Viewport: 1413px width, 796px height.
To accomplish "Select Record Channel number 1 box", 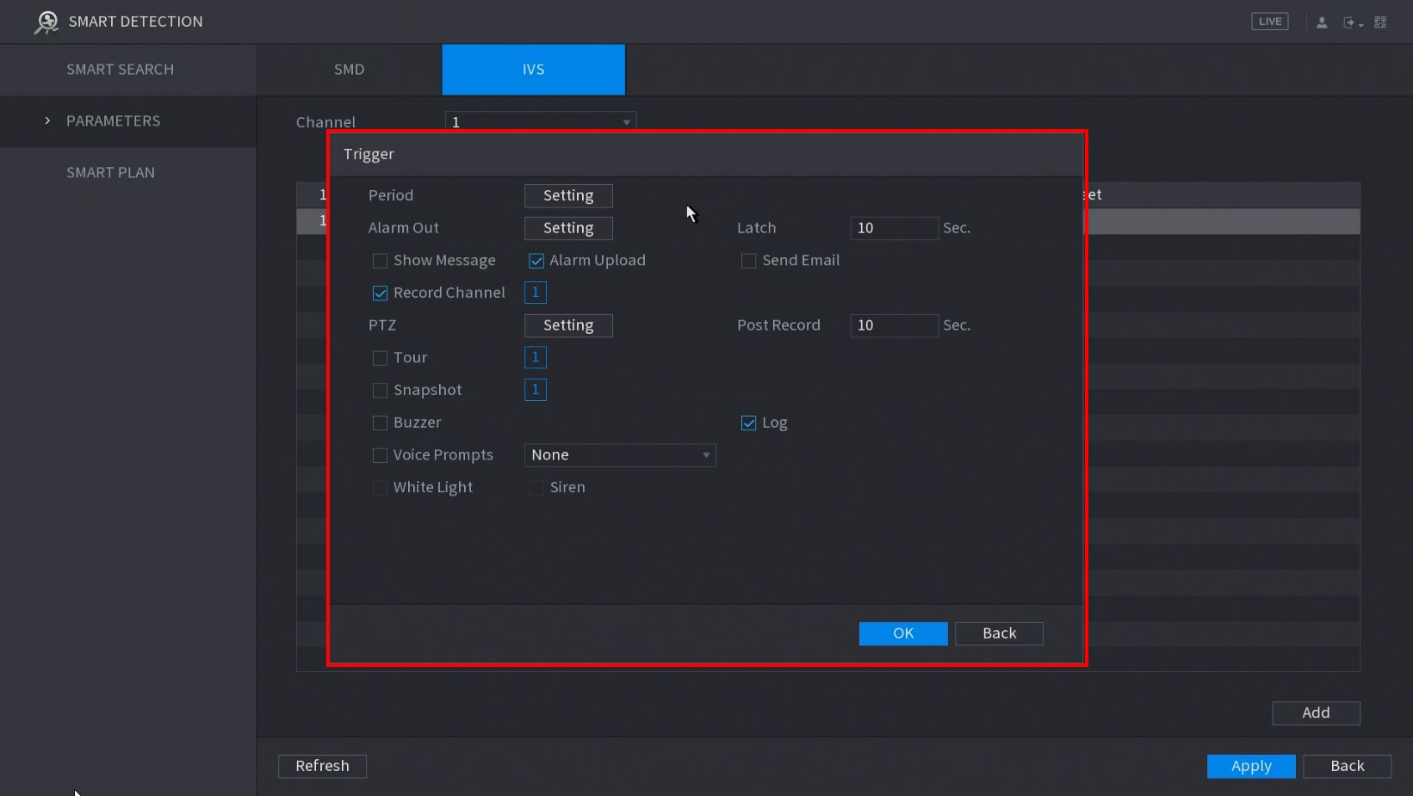I will pyautogui.click(x=535, y=293).
